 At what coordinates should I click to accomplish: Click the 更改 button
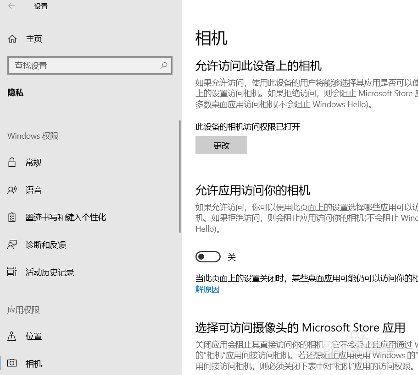[x=221, y=145]
